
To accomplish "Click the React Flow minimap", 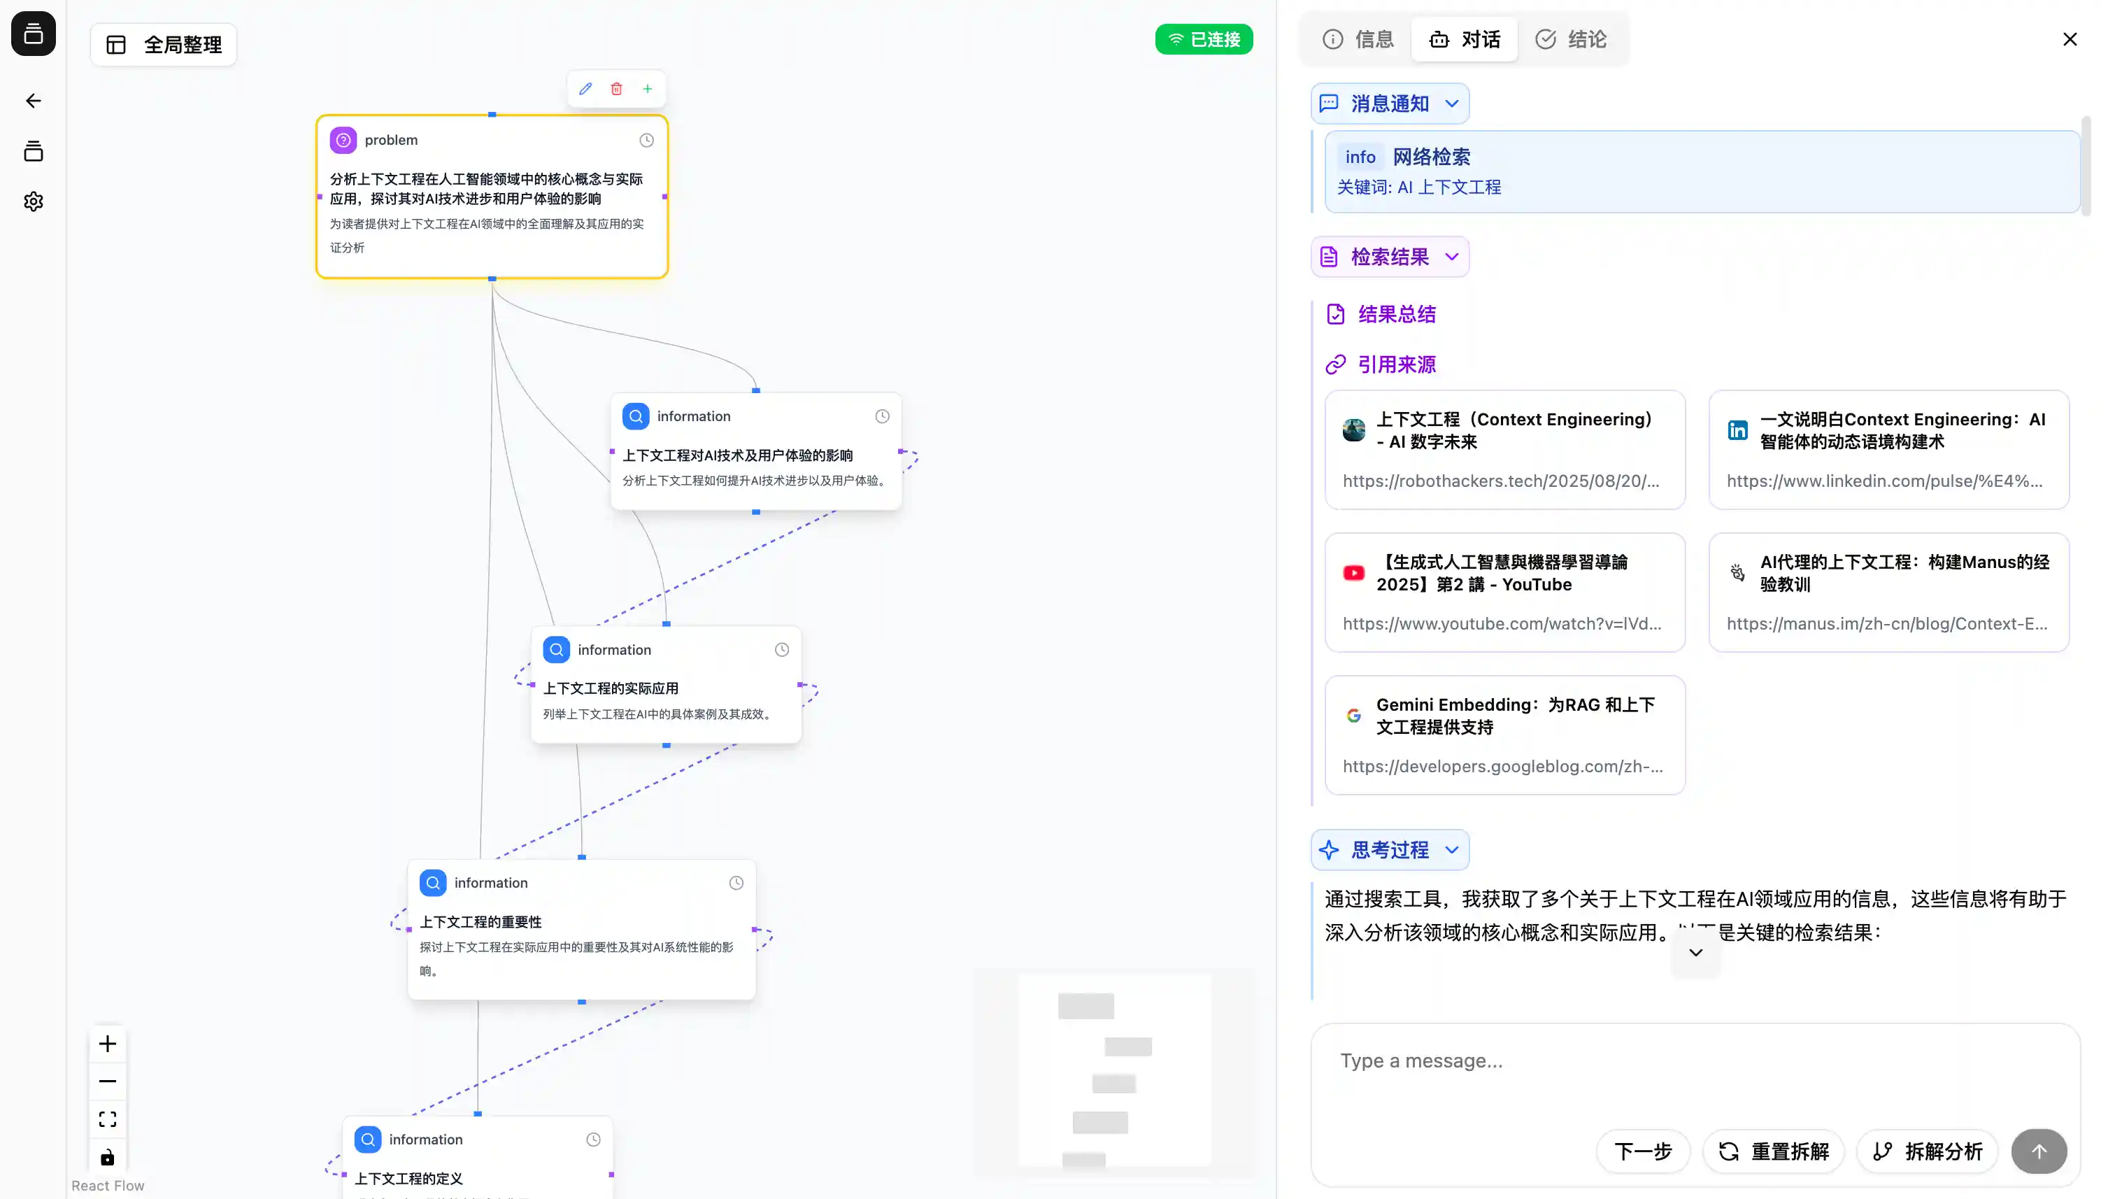I will point(1114,1070).
